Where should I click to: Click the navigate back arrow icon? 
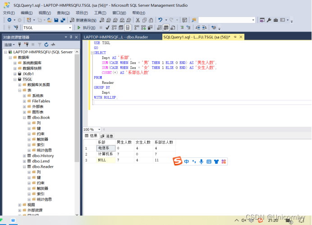click(9, 20)
